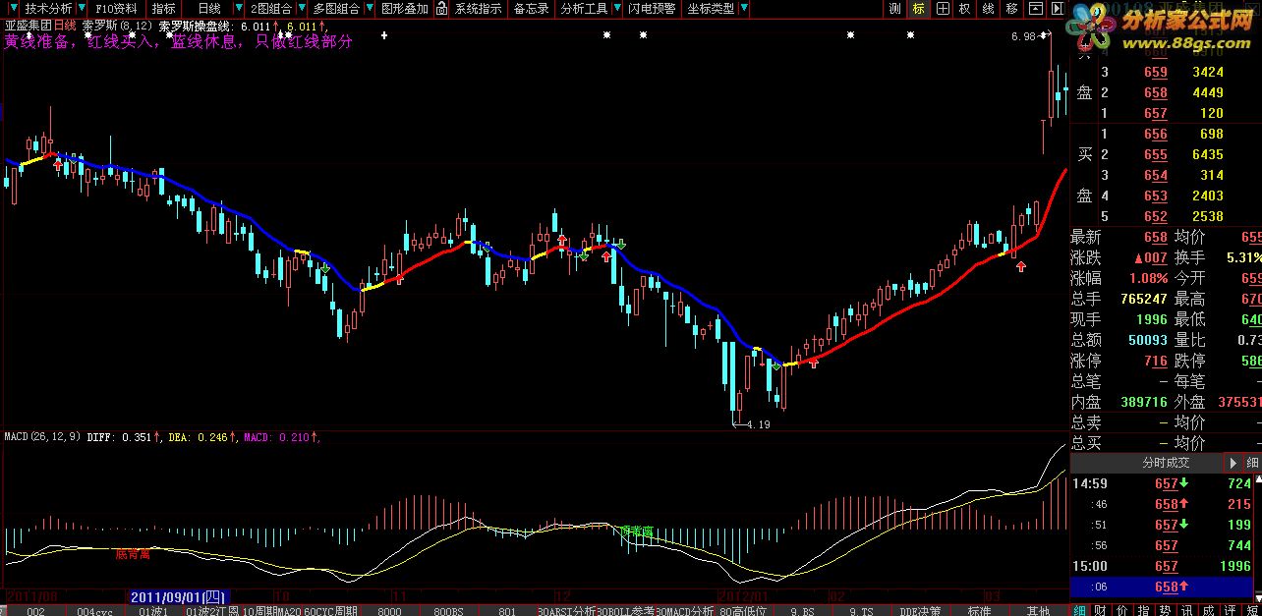Select the 01波2江恩 bottom tab
1262x616 pixels.
[211, 610]
